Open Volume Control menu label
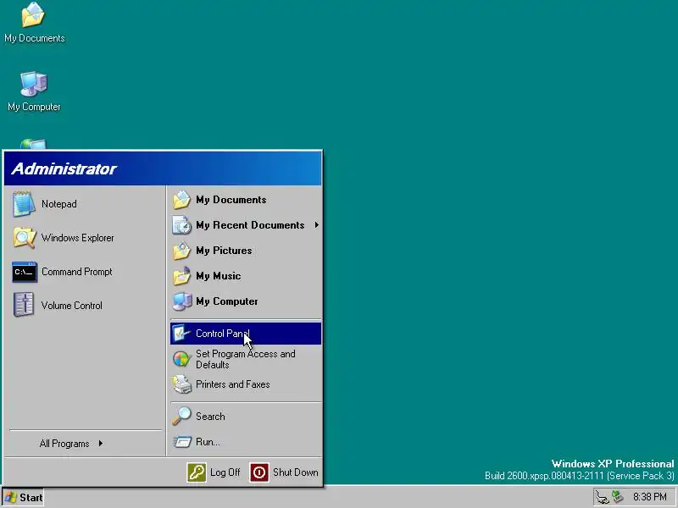This screenshot has height=508, width=678. 72,306
